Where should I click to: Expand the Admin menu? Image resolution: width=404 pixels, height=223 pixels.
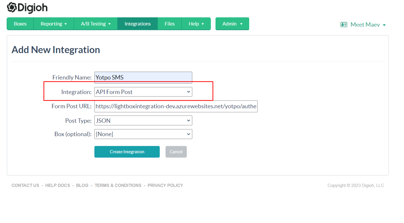pos(232,24)
